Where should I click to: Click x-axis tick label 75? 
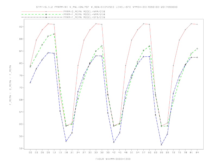[179, 152]
